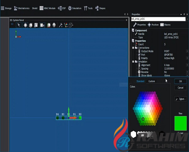The height and width of the screenshot is (152, 189).
Task: Open the Storage component menu
Action: (6, 8)
